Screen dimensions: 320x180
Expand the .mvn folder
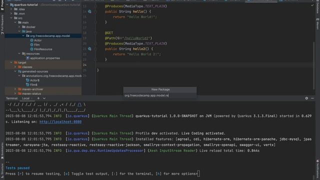(11, 13)
